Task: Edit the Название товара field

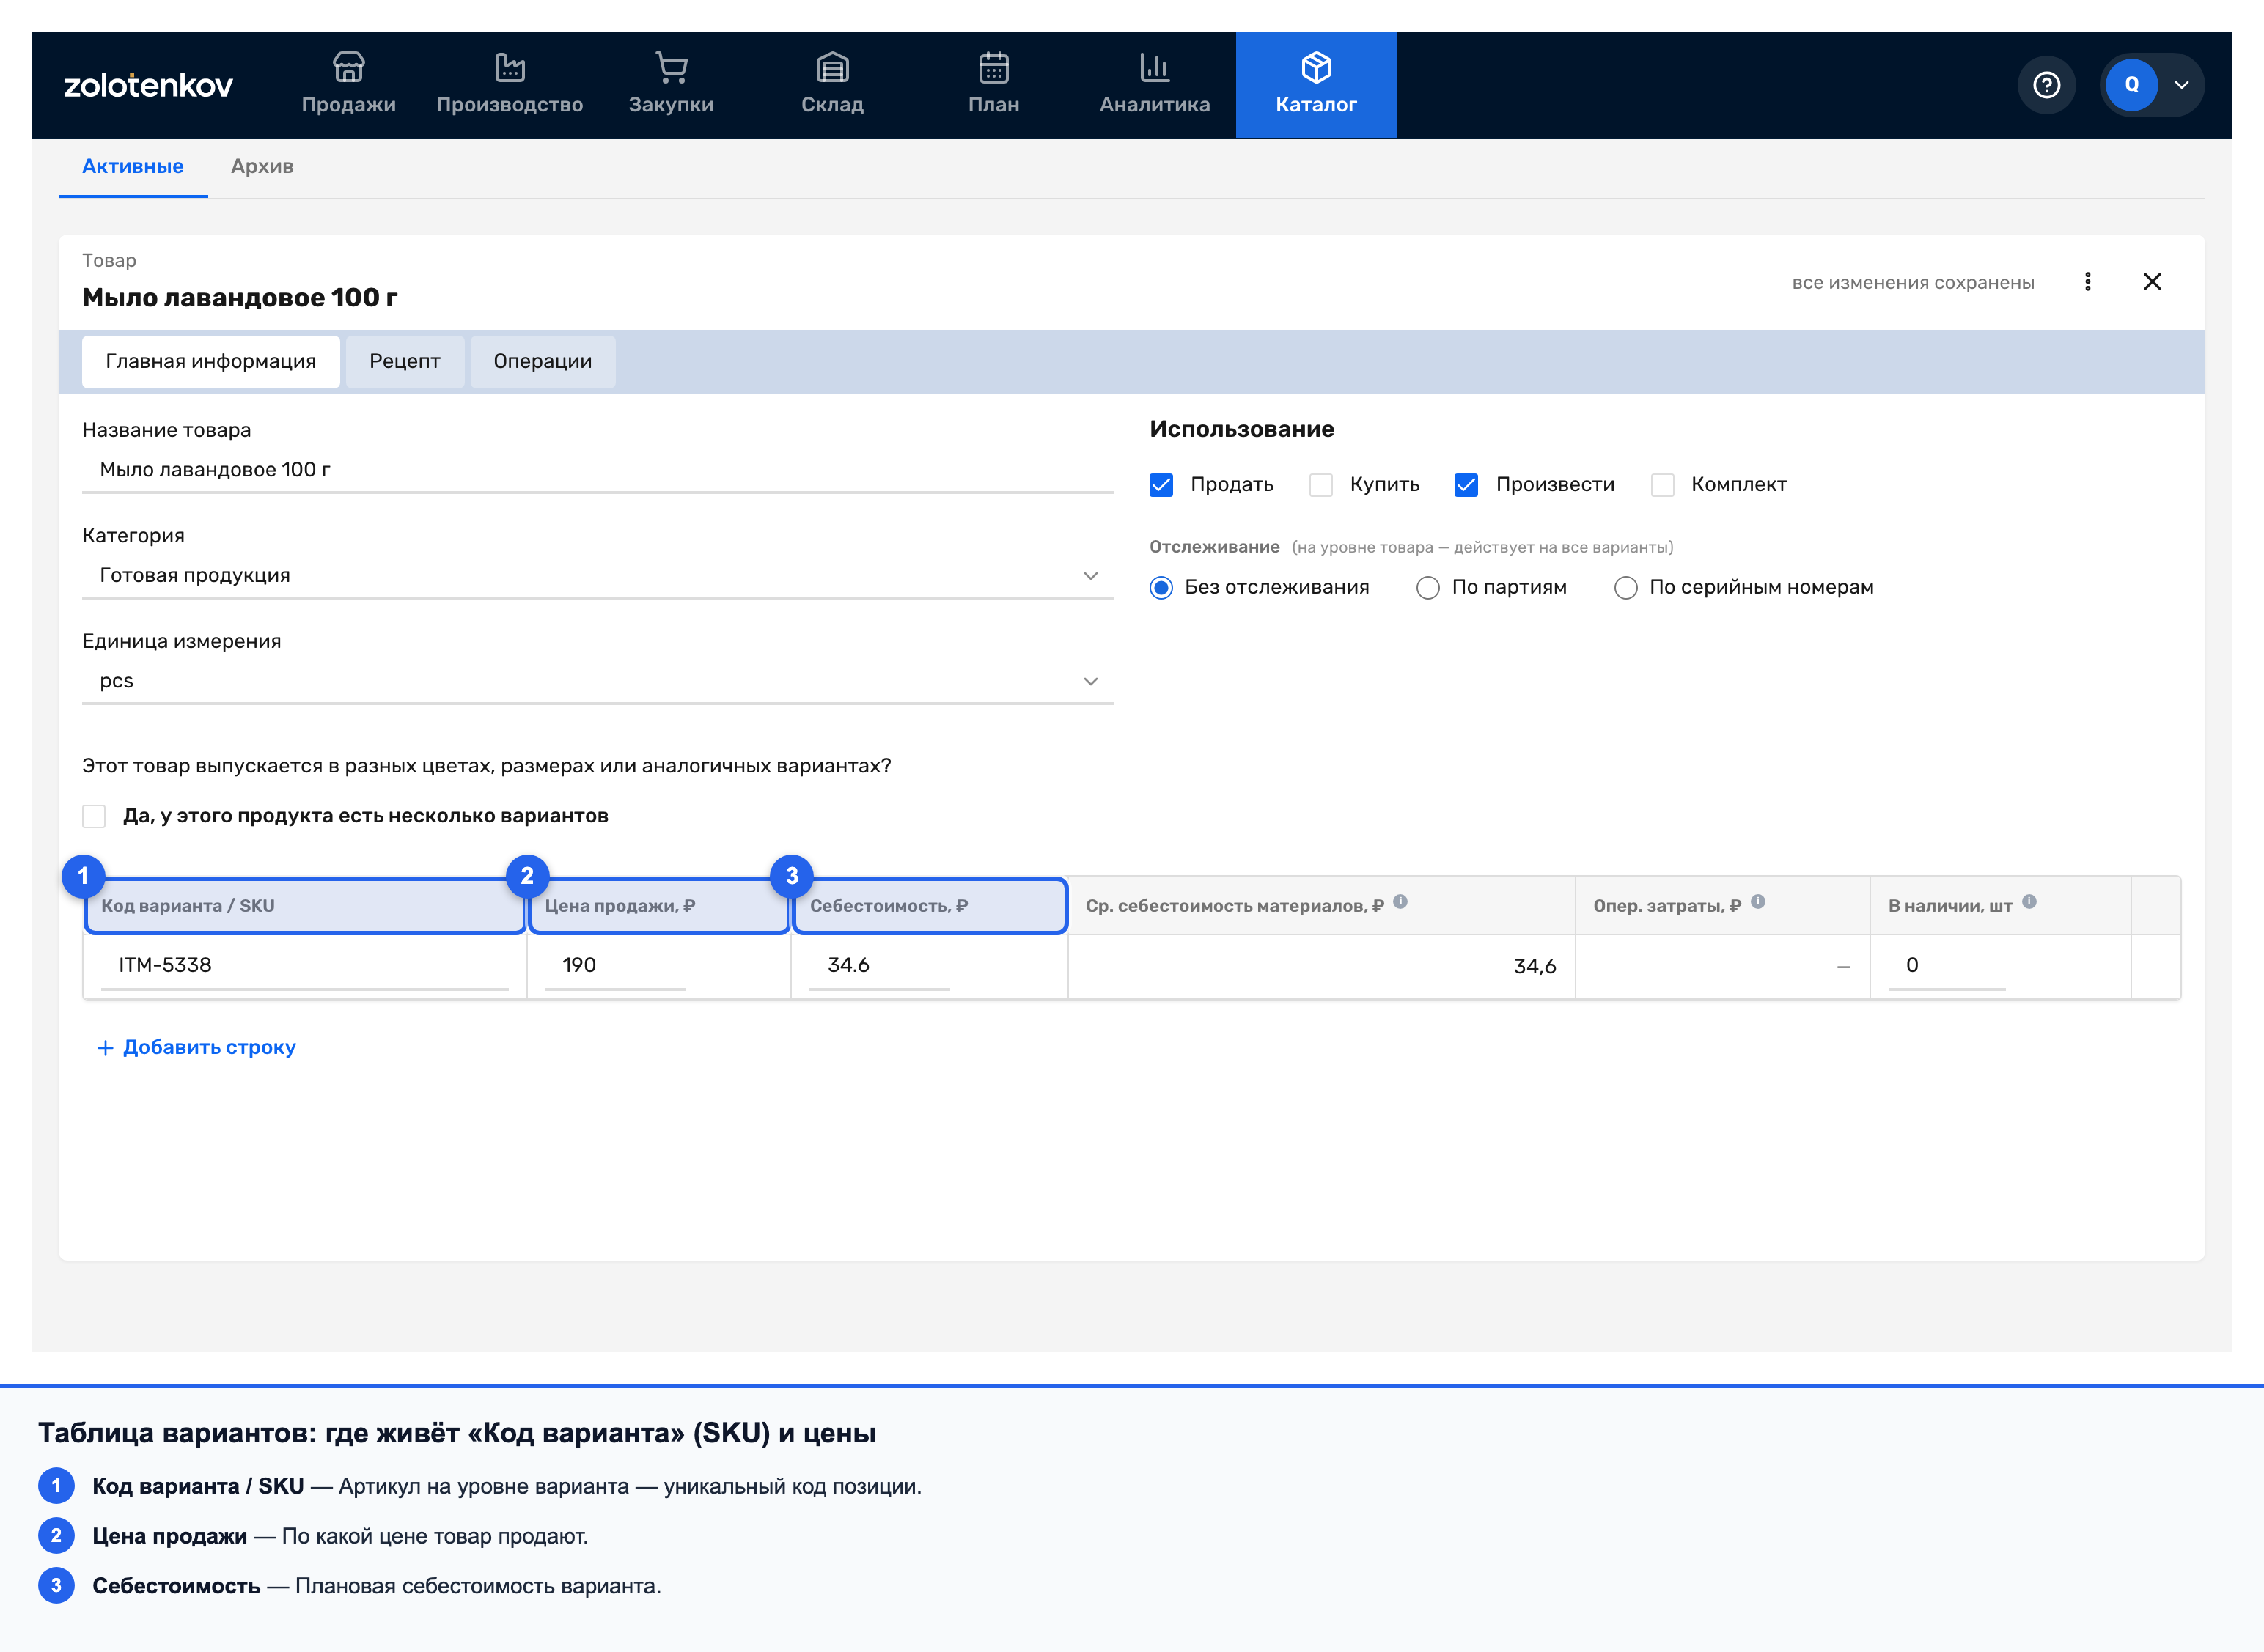Action: tap(598, 470)
